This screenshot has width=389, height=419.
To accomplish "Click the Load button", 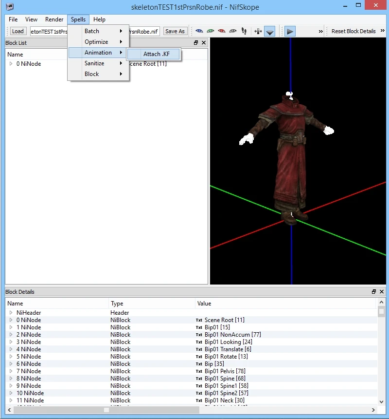I will [x=18, y=31].
